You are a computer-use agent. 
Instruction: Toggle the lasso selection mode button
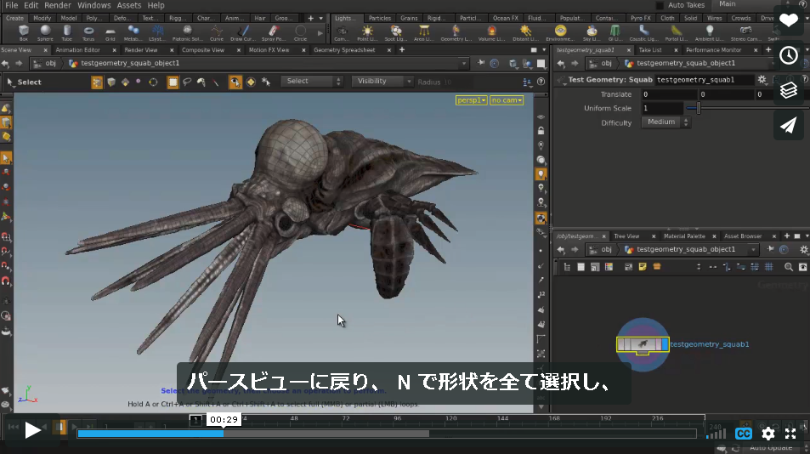[187, 82]
